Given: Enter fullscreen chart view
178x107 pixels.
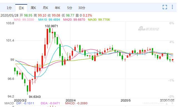Looking at the screenshot, I should click(x=165, y=7).
